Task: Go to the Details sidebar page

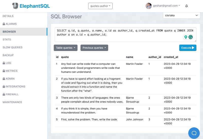Action: (x=8, y=16)
